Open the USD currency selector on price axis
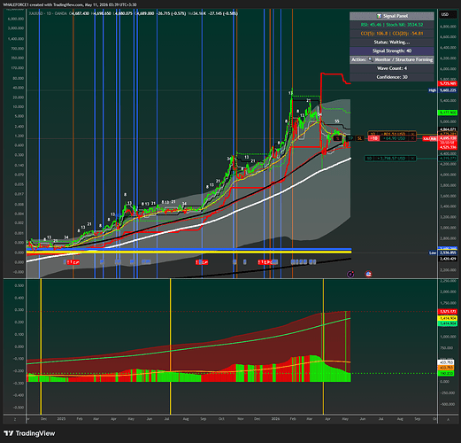Screen dimensions: 461x443 pyautogui.click(x=445, y=14)
